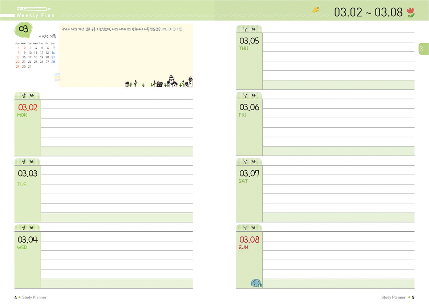The width and height of the screenshot is (429, 306).
Task: Click the 03.02 ~ 03.08 week heading
Action: coord(368,12)
